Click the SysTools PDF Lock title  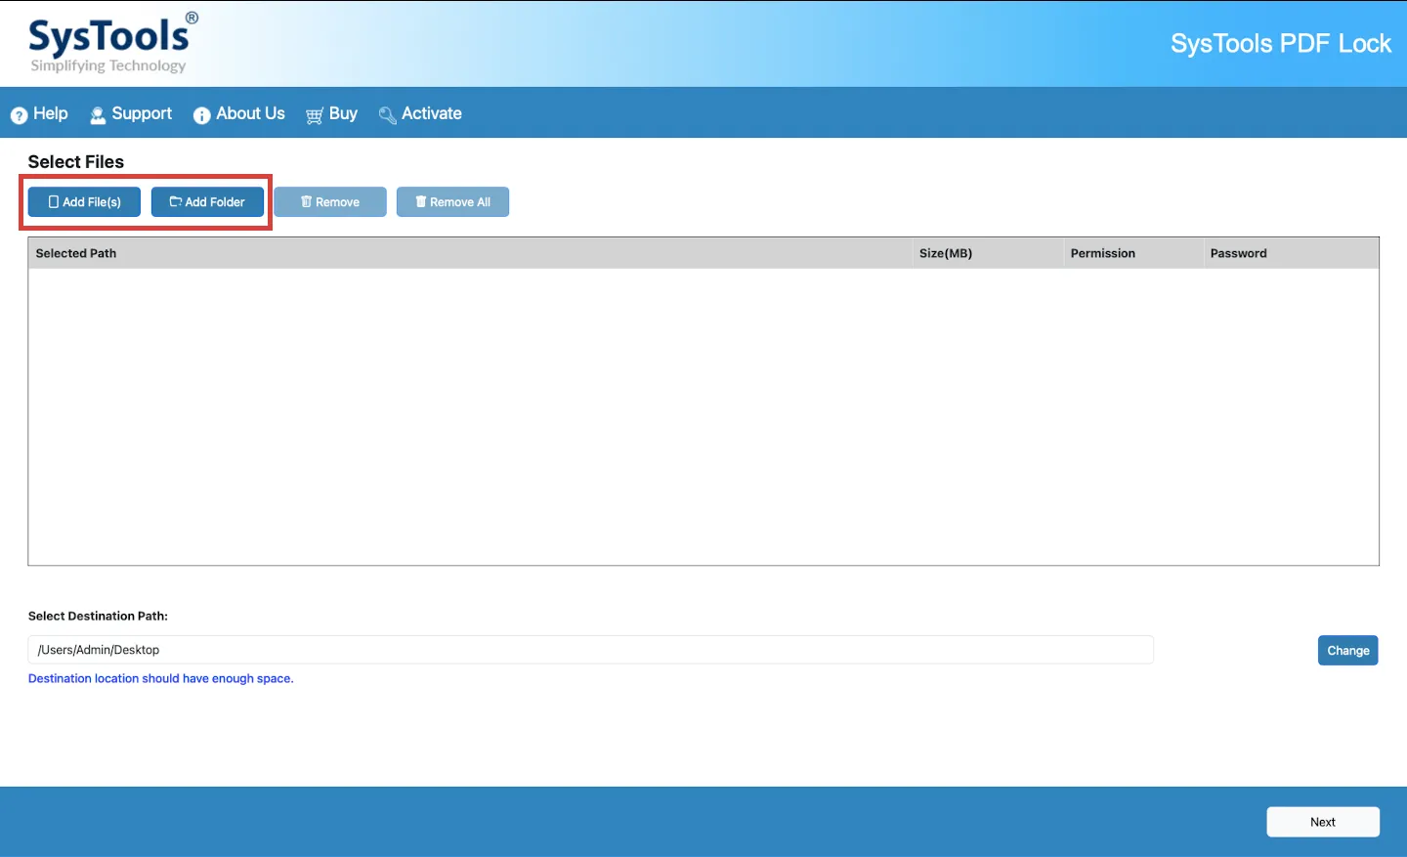tap(1281, 44)
